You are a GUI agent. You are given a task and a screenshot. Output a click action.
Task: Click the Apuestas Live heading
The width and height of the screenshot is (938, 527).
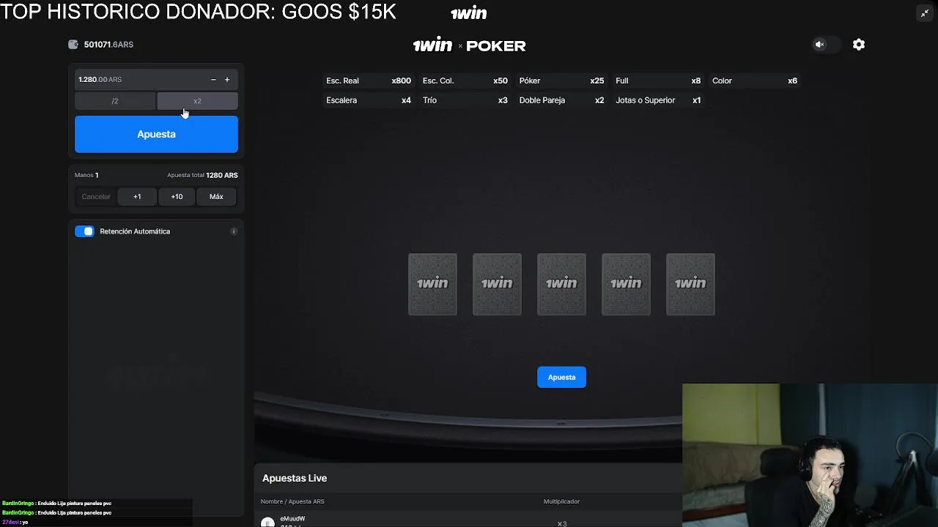295,478
